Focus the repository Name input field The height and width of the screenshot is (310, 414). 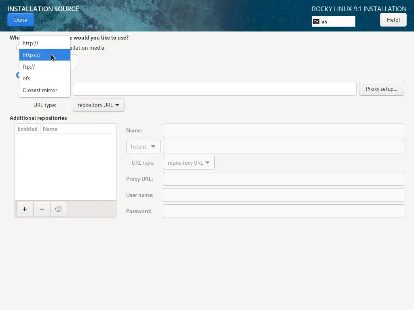[x=283, y=130]
